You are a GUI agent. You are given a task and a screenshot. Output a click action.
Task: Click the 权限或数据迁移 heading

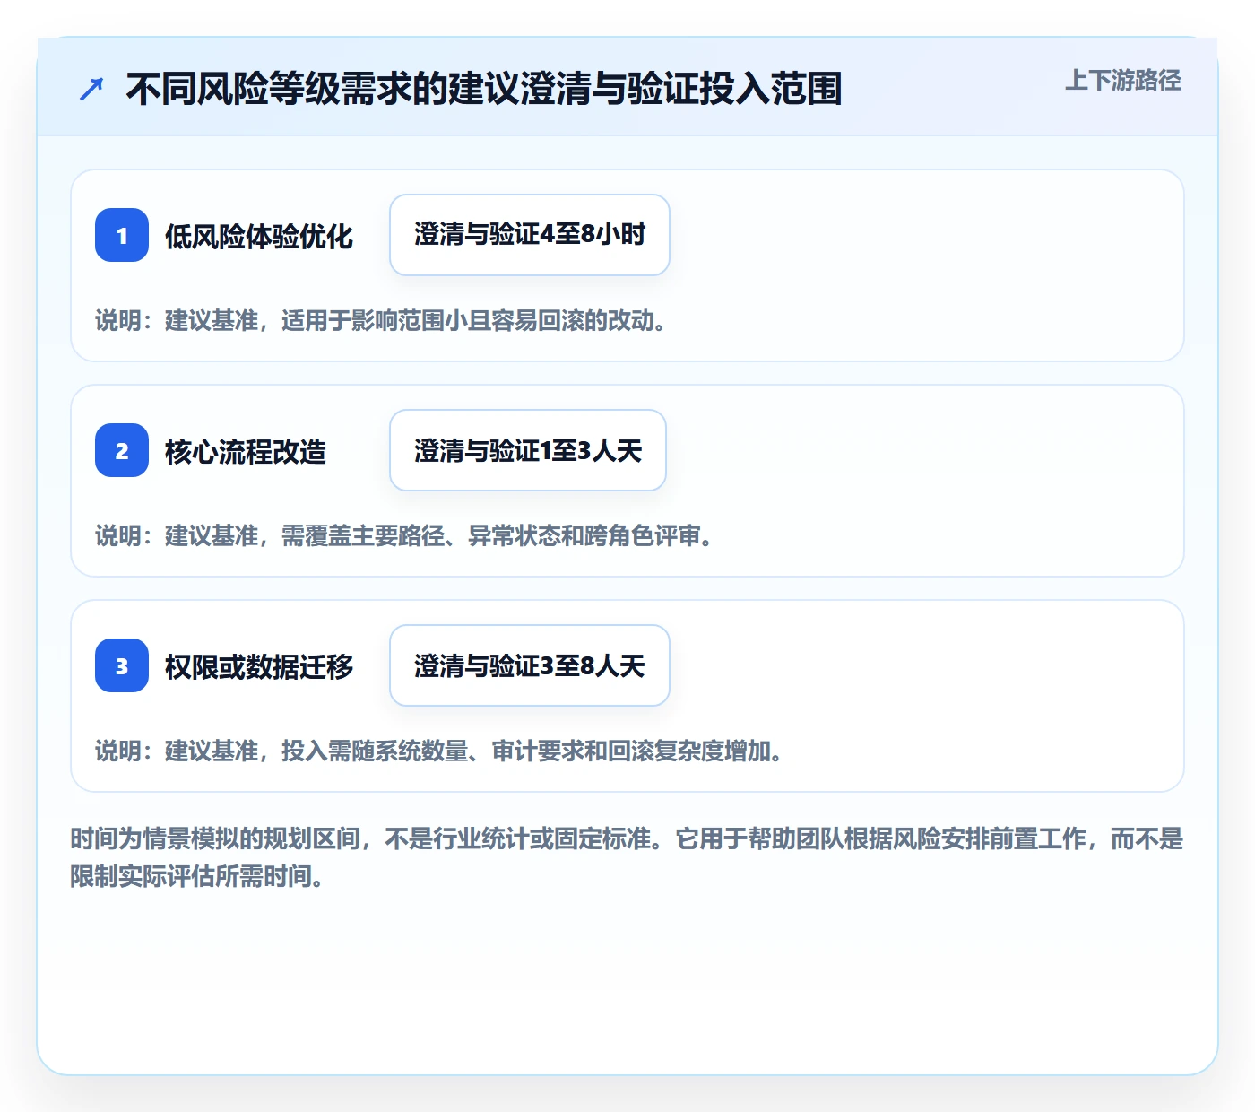[259, 666]
